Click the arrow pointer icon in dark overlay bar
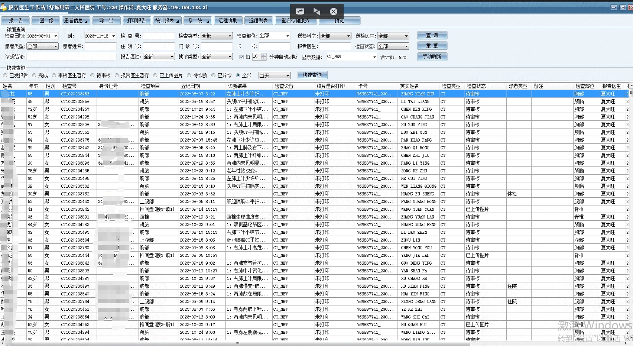 pos(317,12)
